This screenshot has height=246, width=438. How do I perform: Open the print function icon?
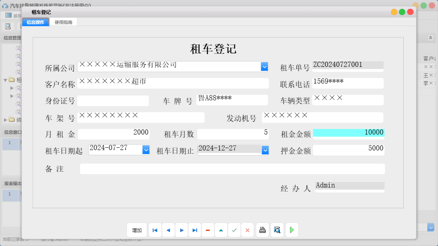(262, 230)
